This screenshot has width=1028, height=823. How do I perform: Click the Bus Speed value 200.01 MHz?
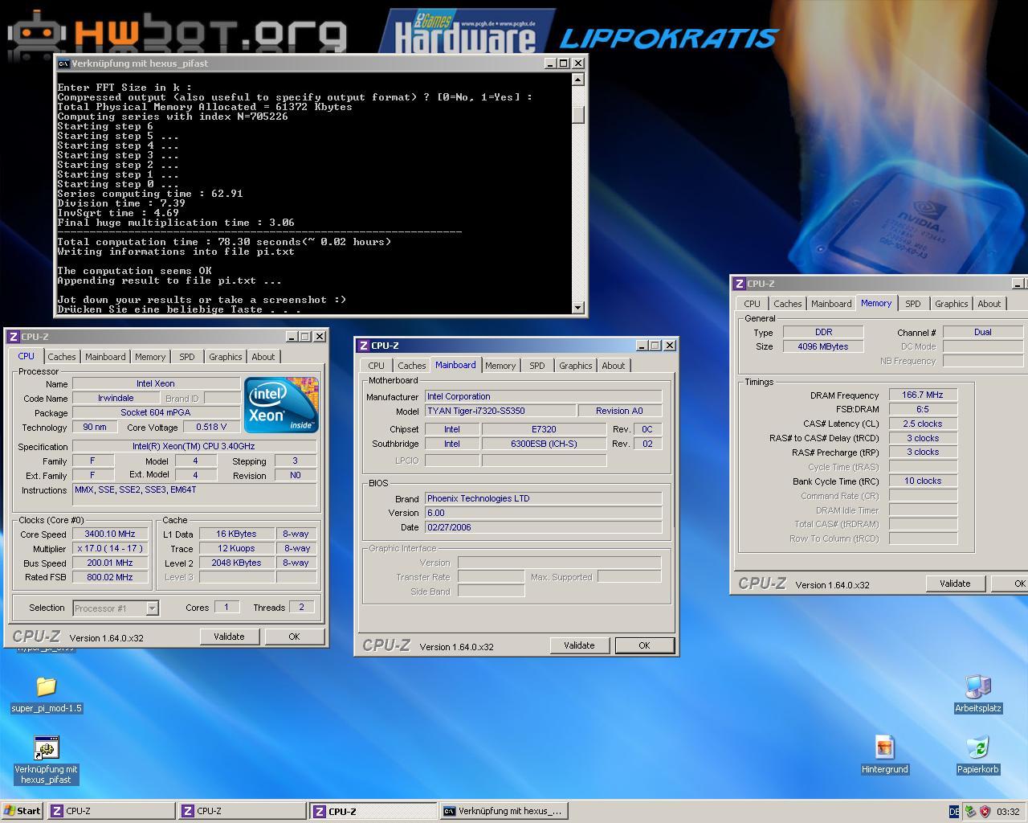click(x=110, y=563)
